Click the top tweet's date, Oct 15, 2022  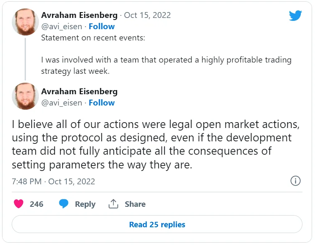[x=147, y=15]
